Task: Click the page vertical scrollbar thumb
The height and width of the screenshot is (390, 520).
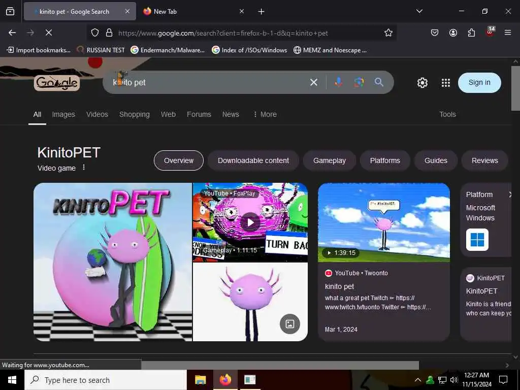Action: tap(515, 88)
